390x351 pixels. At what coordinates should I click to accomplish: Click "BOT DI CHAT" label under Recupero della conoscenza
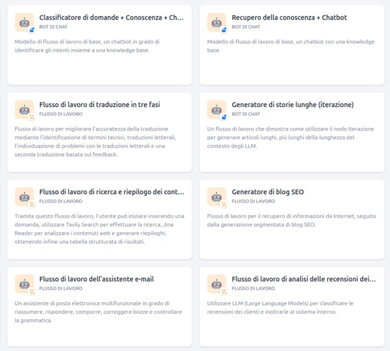click(x=246, y=27)
